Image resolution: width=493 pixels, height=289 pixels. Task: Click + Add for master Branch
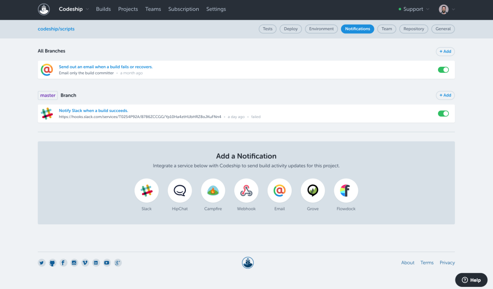click(x=445, y=95)
